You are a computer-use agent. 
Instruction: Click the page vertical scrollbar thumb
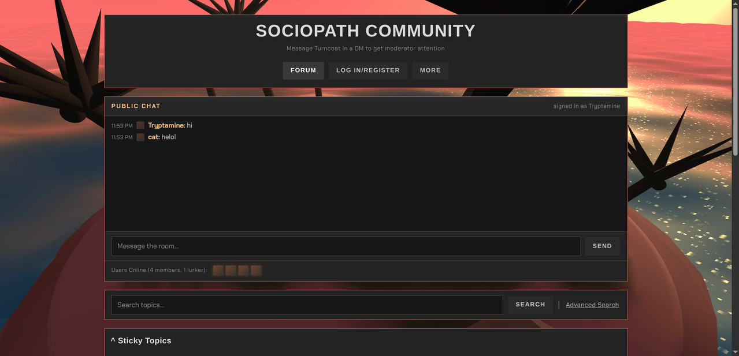click(735, 82)
